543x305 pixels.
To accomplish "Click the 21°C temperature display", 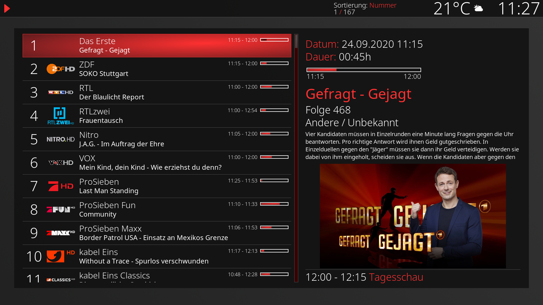I will [452, 8].
